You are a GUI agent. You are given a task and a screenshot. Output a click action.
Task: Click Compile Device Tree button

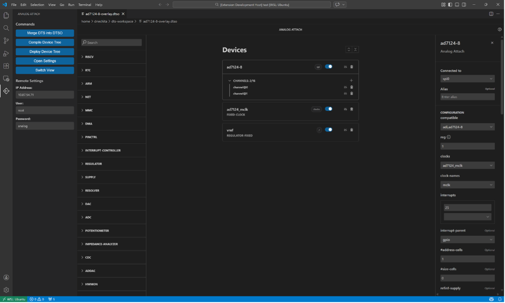click(45, 42)
